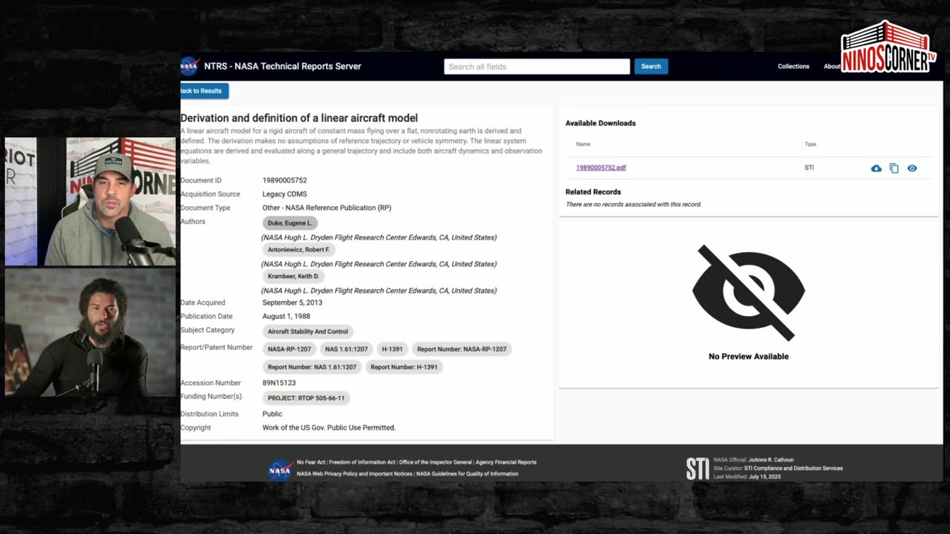Viewport: 950px width, 534px height.
Task: Preview the PDF with eye icon
Action: coord(912,168)
